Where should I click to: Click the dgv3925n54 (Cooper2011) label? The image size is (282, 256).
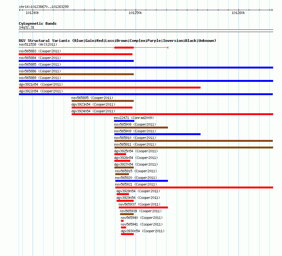(136, 151)
